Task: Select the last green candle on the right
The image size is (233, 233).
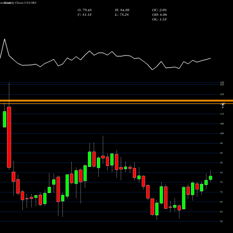Action: click(x=211, y=178)
